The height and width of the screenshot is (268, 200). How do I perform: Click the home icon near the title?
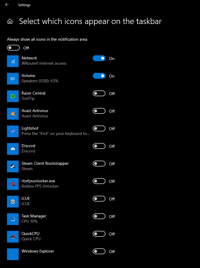(x=10, y=21)
